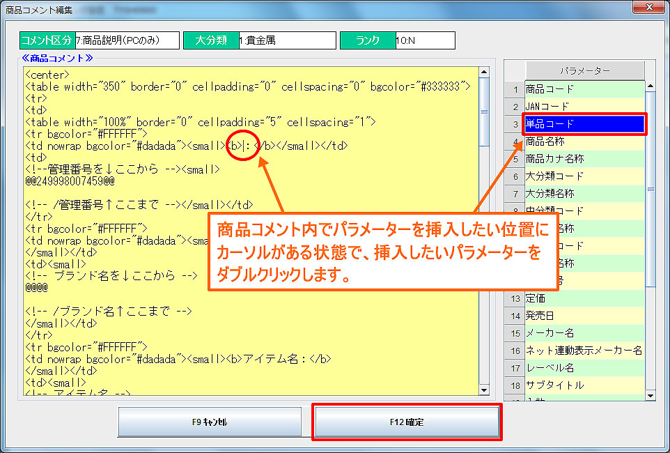The height and width of the screenshot is (453, 670).
Task: Pick 大分類コード from the parameter list
Action: pos(584,176)
